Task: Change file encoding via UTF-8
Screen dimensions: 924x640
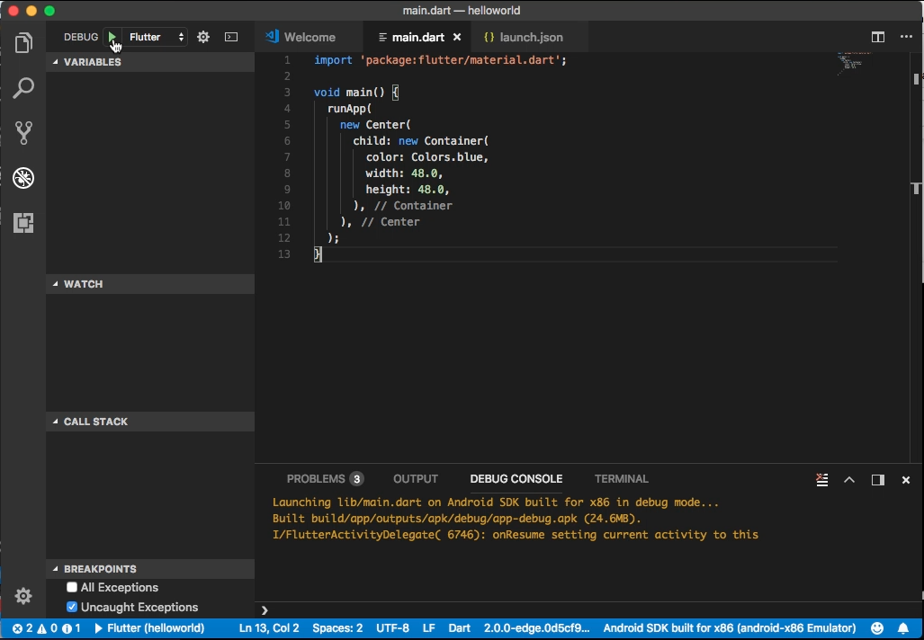Action: click(x=392, y=628)
